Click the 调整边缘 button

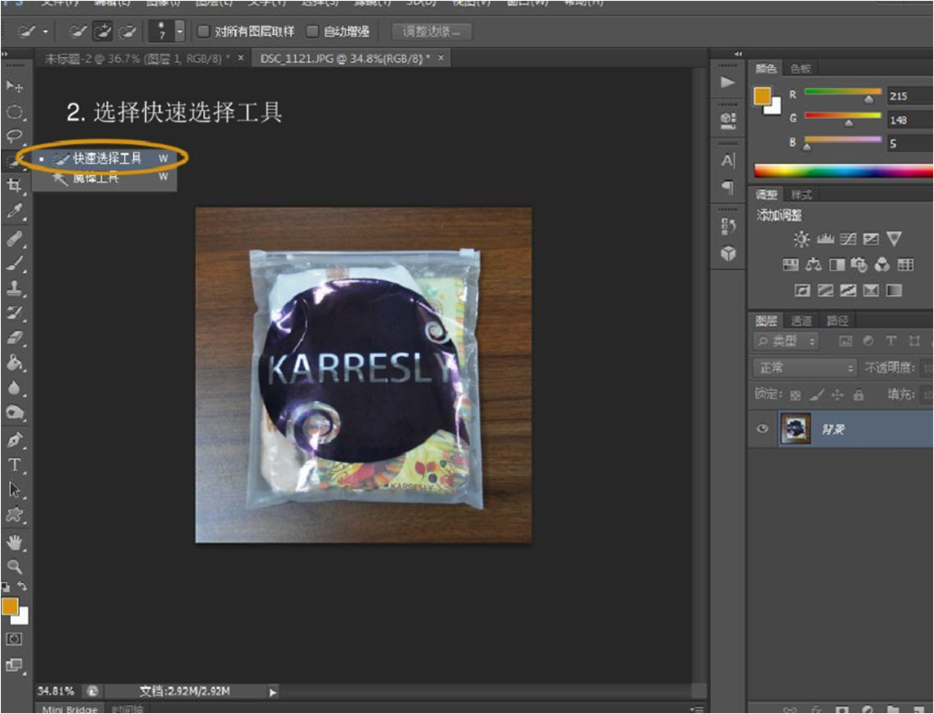point(431,31)
